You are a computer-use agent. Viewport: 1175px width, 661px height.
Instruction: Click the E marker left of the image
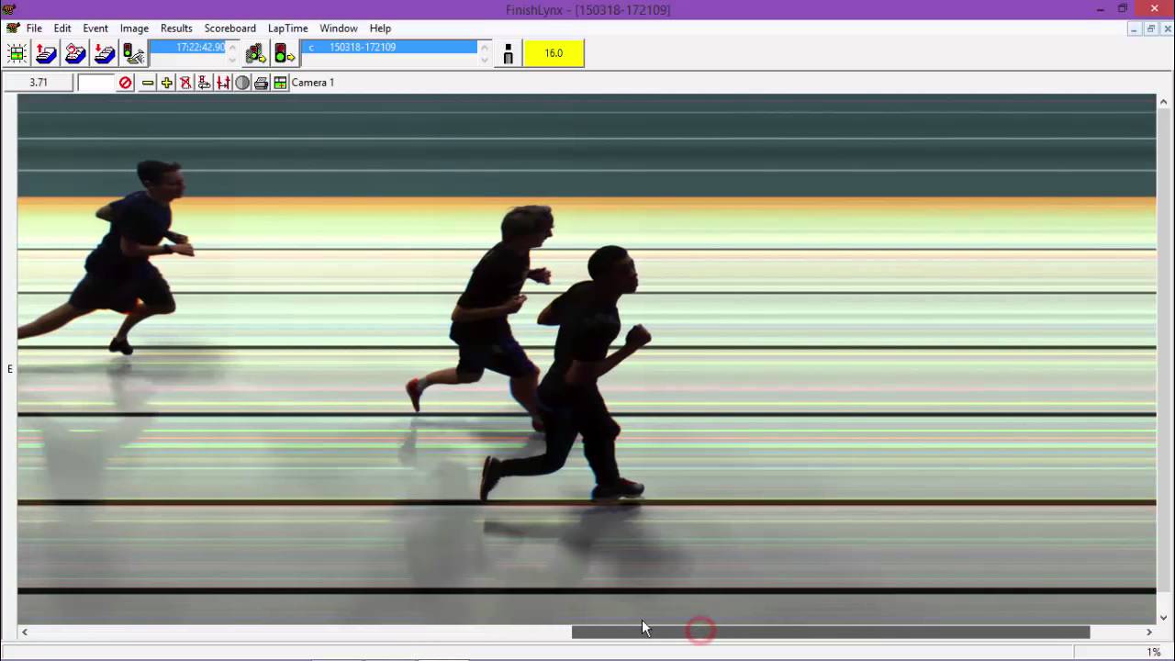[10, 369]
